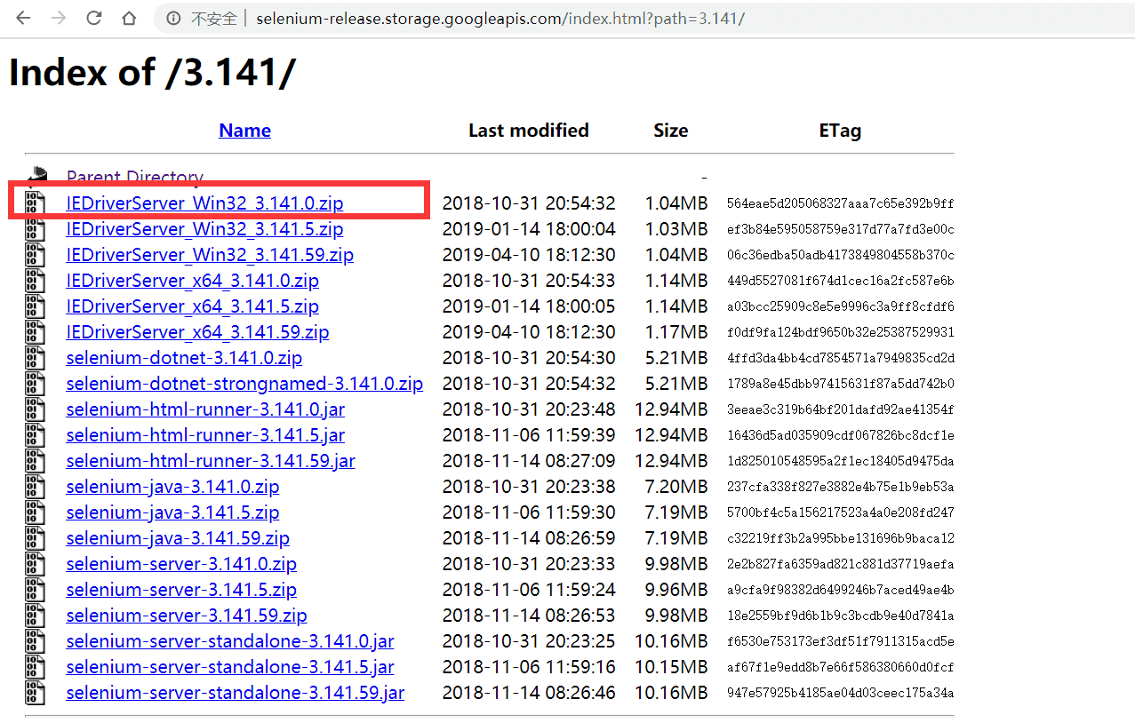
Task: Download IEDriverServer_Win32_3.141.0.zip
Action: 204,203
